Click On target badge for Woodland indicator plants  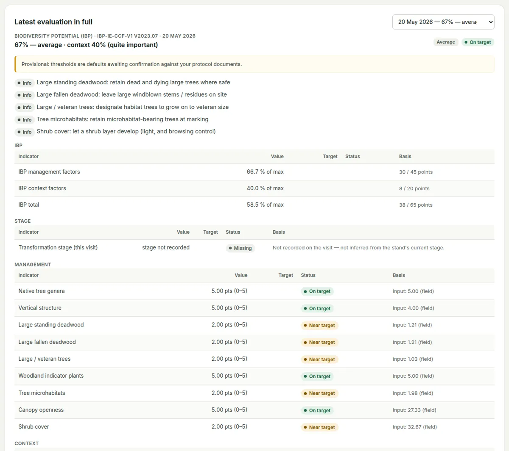pos(317,376)
